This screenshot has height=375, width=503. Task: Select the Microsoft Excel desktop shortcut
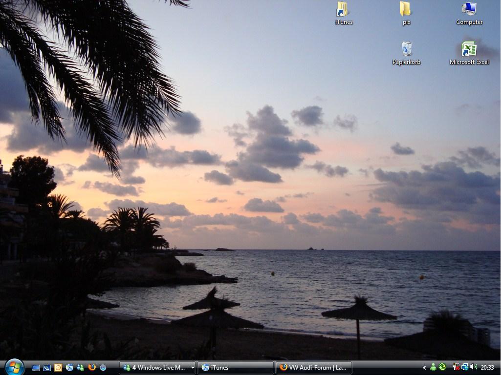[469, 53]
